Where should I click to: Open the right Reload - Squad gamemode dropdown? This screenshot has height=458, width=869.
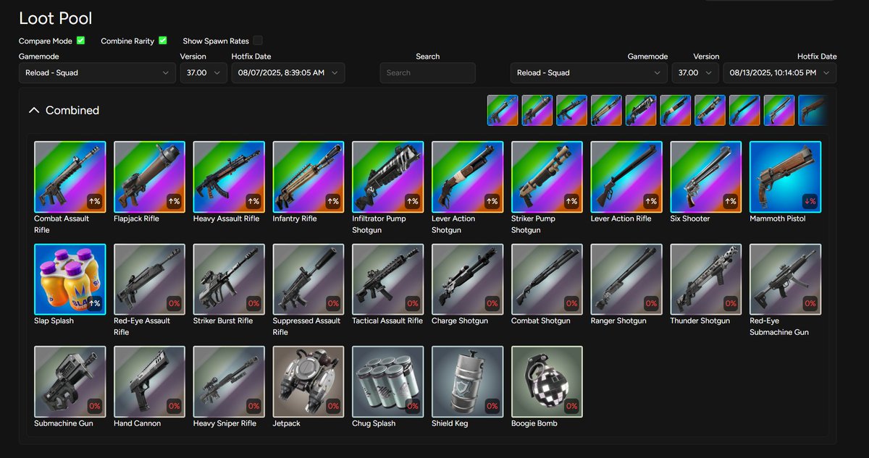[589, 73]
